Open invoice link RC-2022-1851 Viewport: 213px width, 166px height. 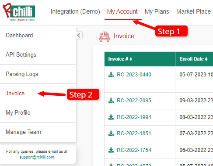(134, 134)
